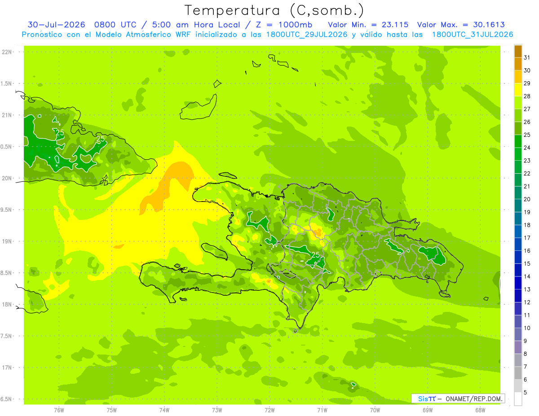Select the "30-Jul-2026" forecast date text
The height and width of the screenshot is (416, 539).
[x=57, y=25]
